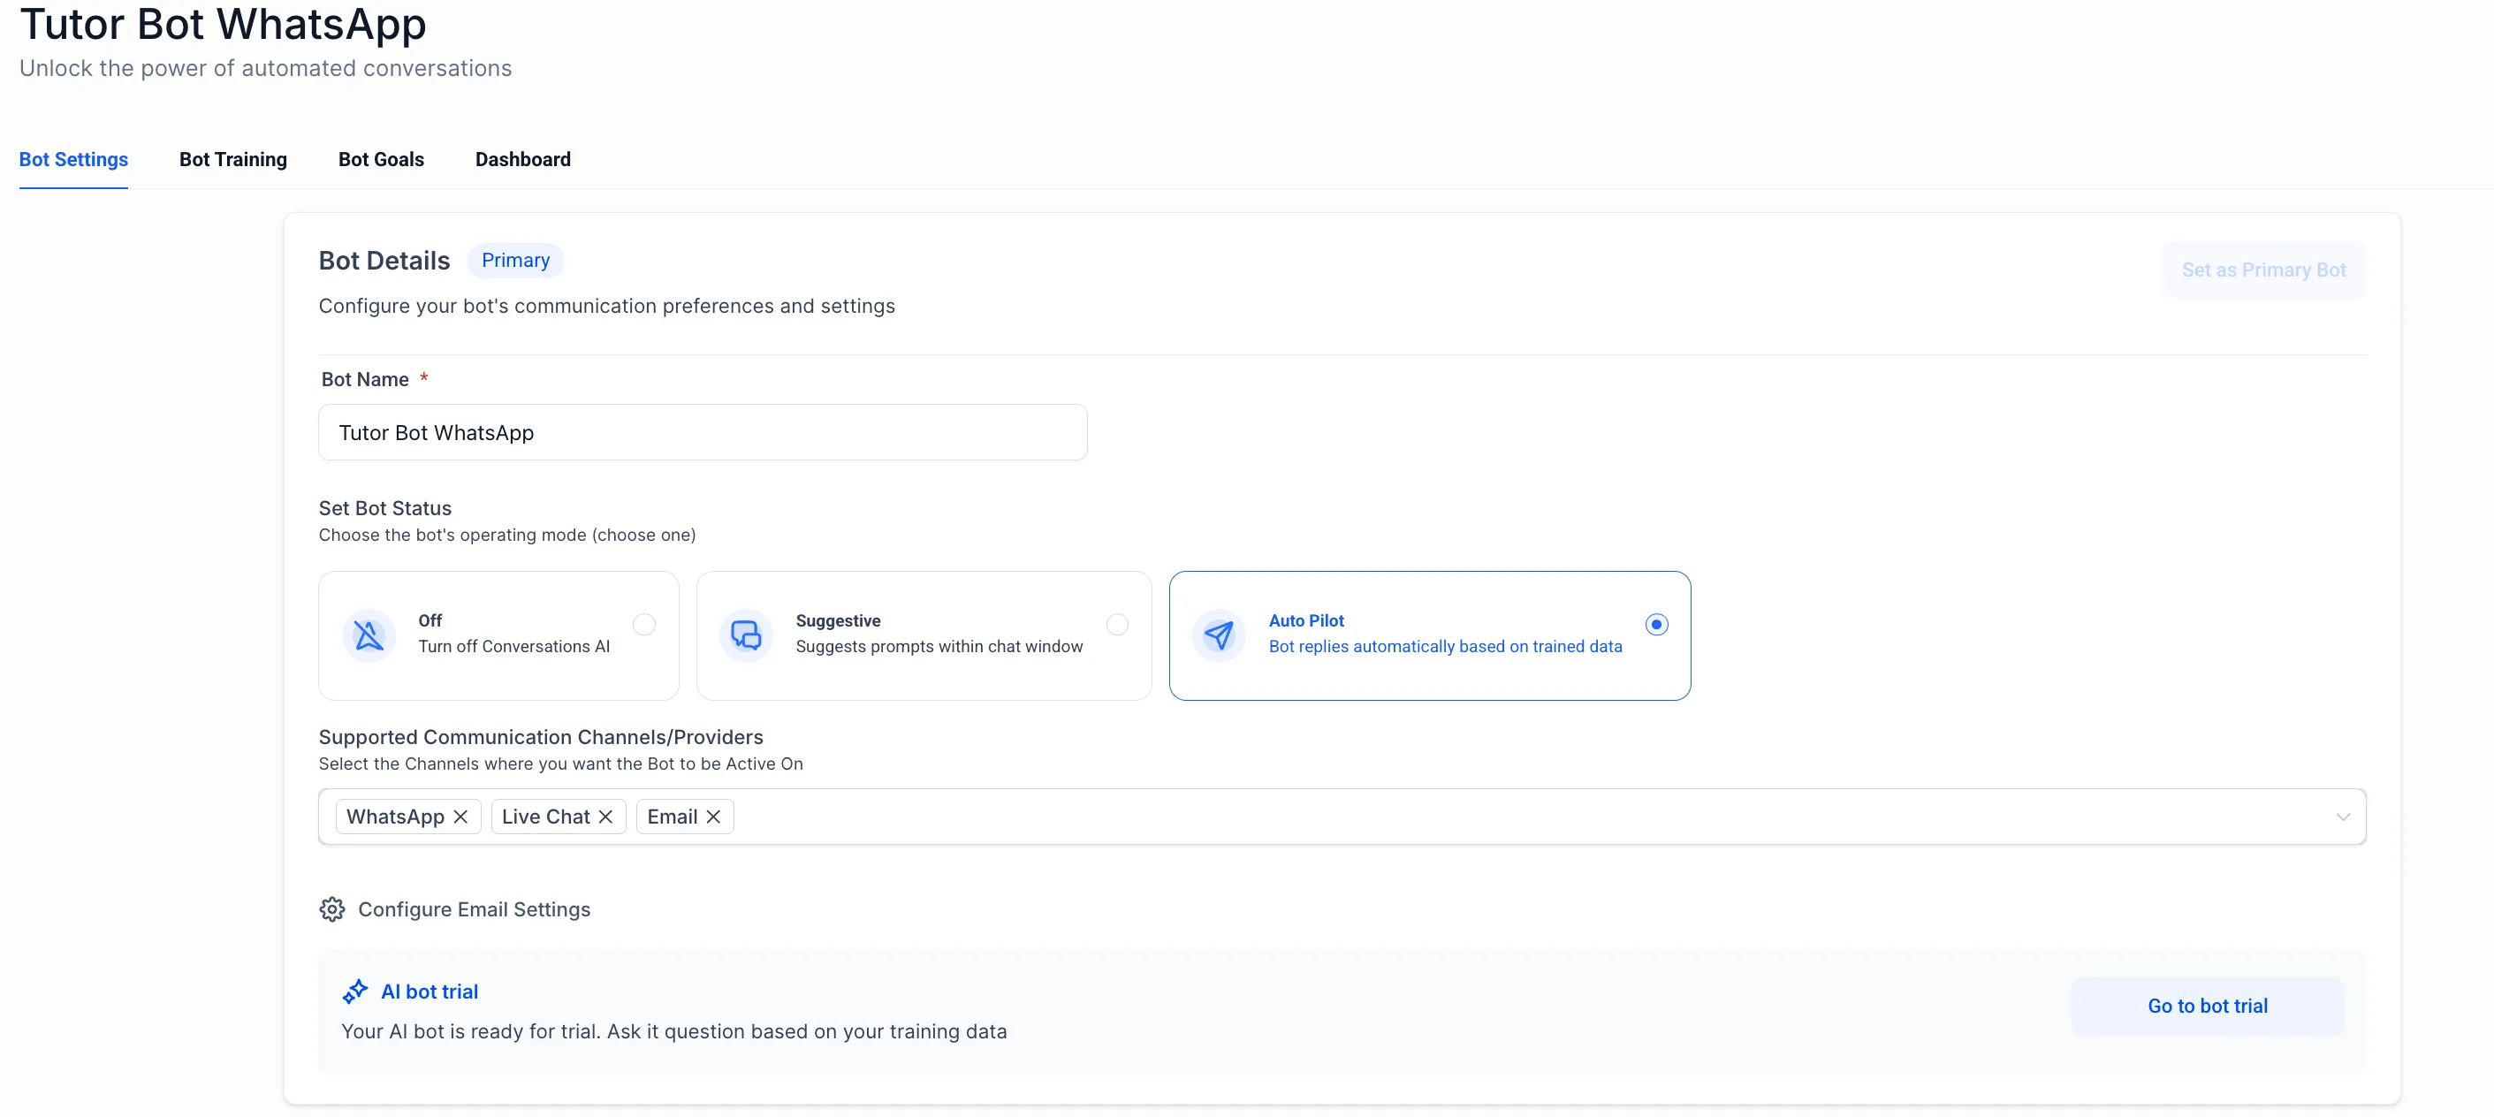2494x1117 pixels.
Task: Open the Bot Goals tab
Action: [382, 159]
